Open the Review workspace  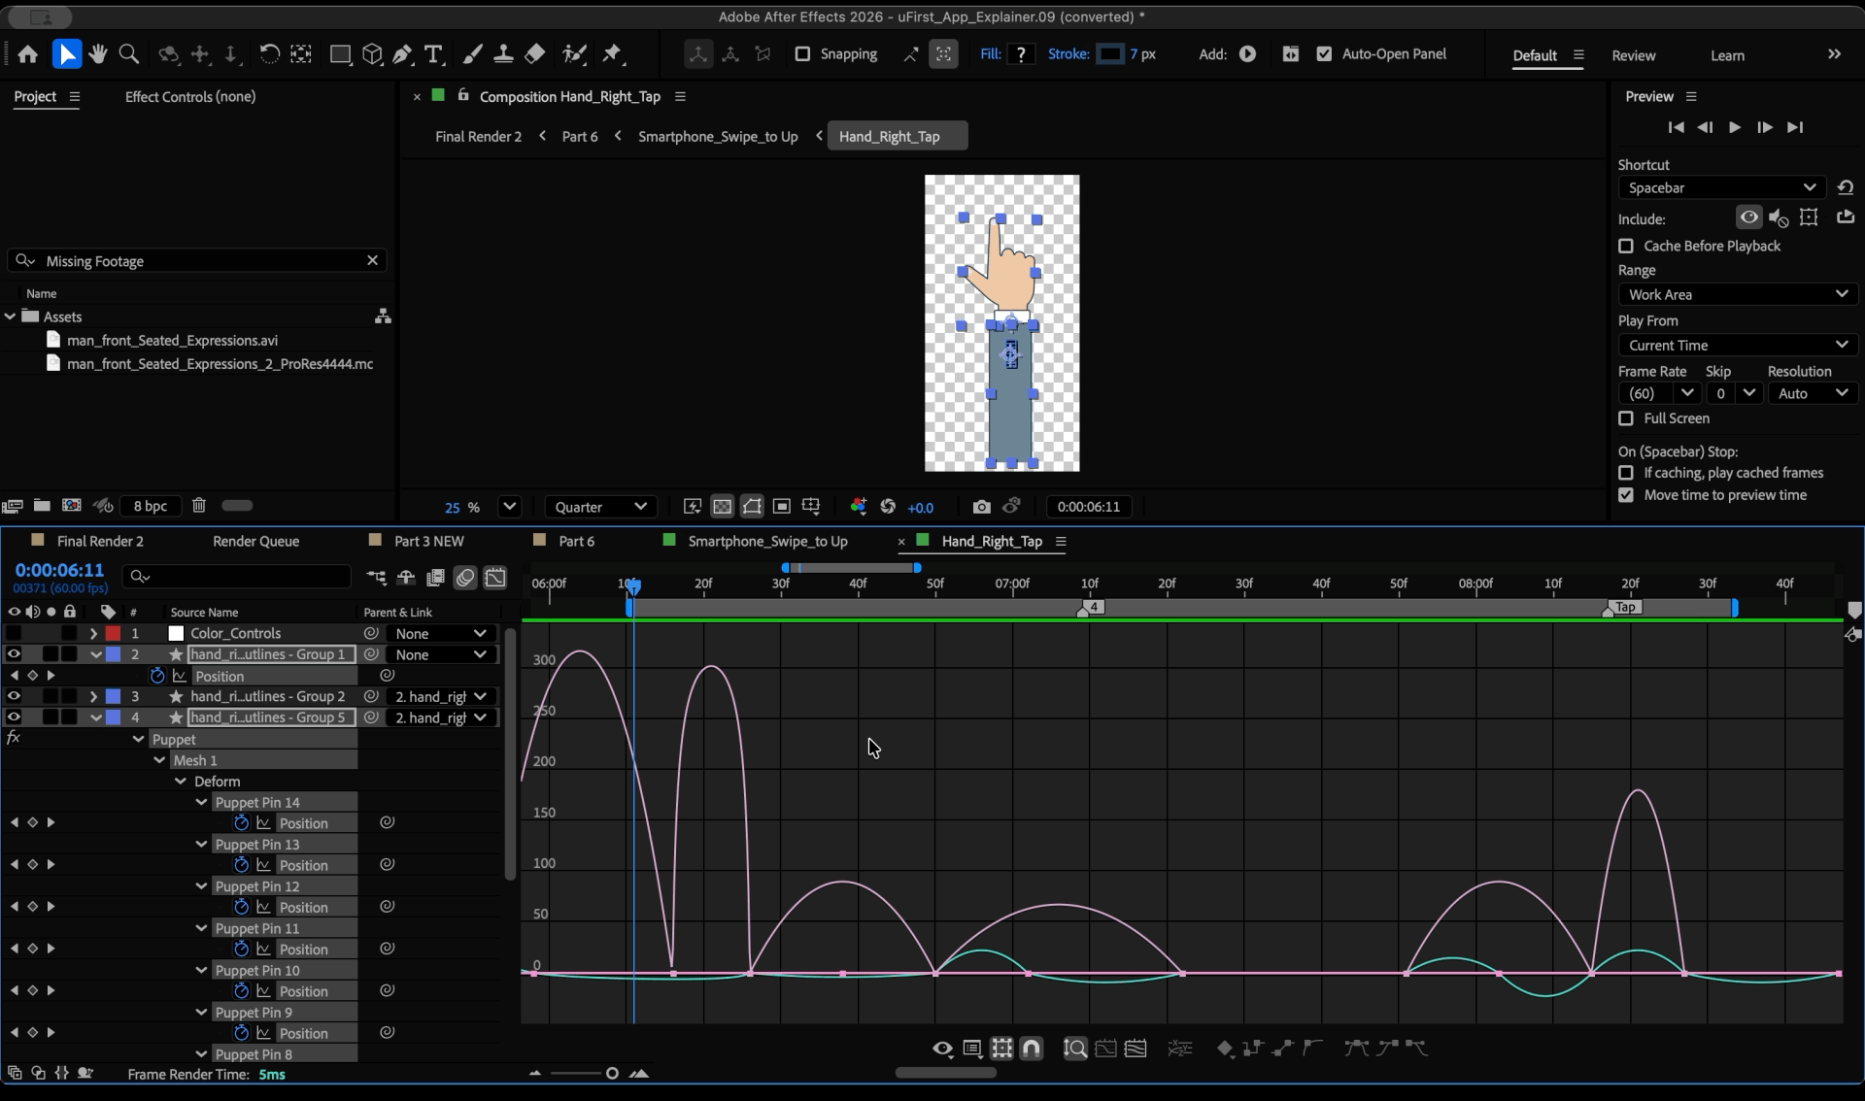point(1633,55)
